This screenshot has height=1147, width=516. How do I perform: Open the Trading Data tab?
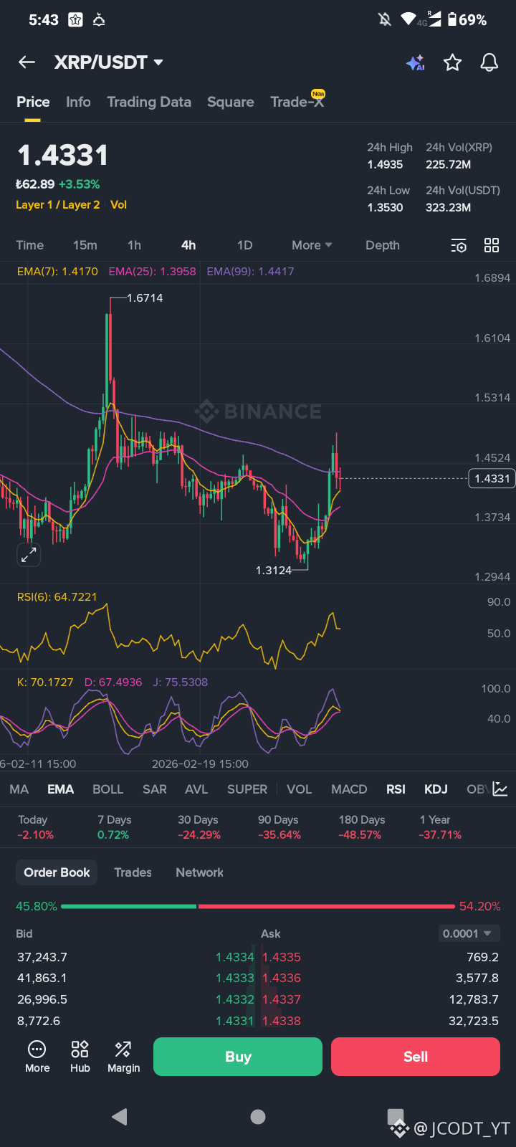point(149,102)
